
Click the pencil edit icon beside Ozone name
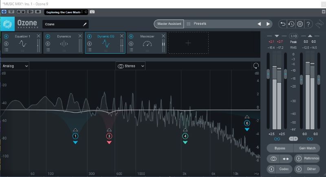(85, 24)
